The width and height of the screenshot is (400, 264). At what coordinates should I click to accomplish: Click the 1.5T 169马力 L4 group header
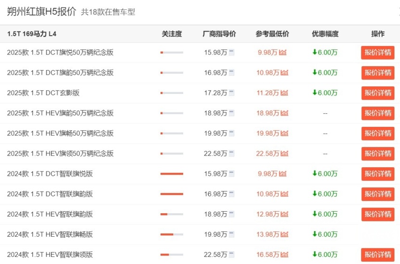click(31, 34)
